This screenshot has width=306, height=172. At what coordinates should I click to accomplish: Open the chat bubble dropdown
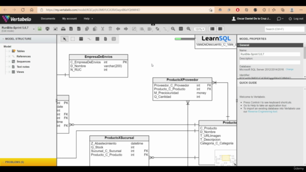click(280, 19)
